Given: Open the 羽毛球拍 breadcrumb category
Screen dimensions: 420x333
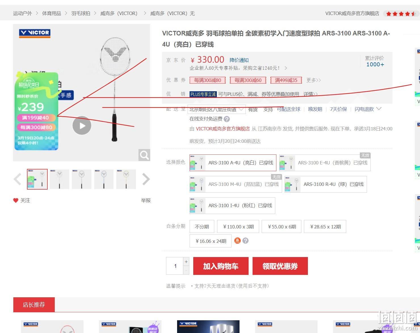Looking at the screenshot, I should [x=81, y=13].
